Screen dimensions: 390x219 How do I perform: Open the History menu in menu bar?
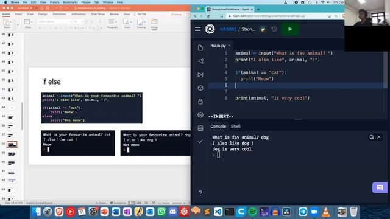point(54,2)
